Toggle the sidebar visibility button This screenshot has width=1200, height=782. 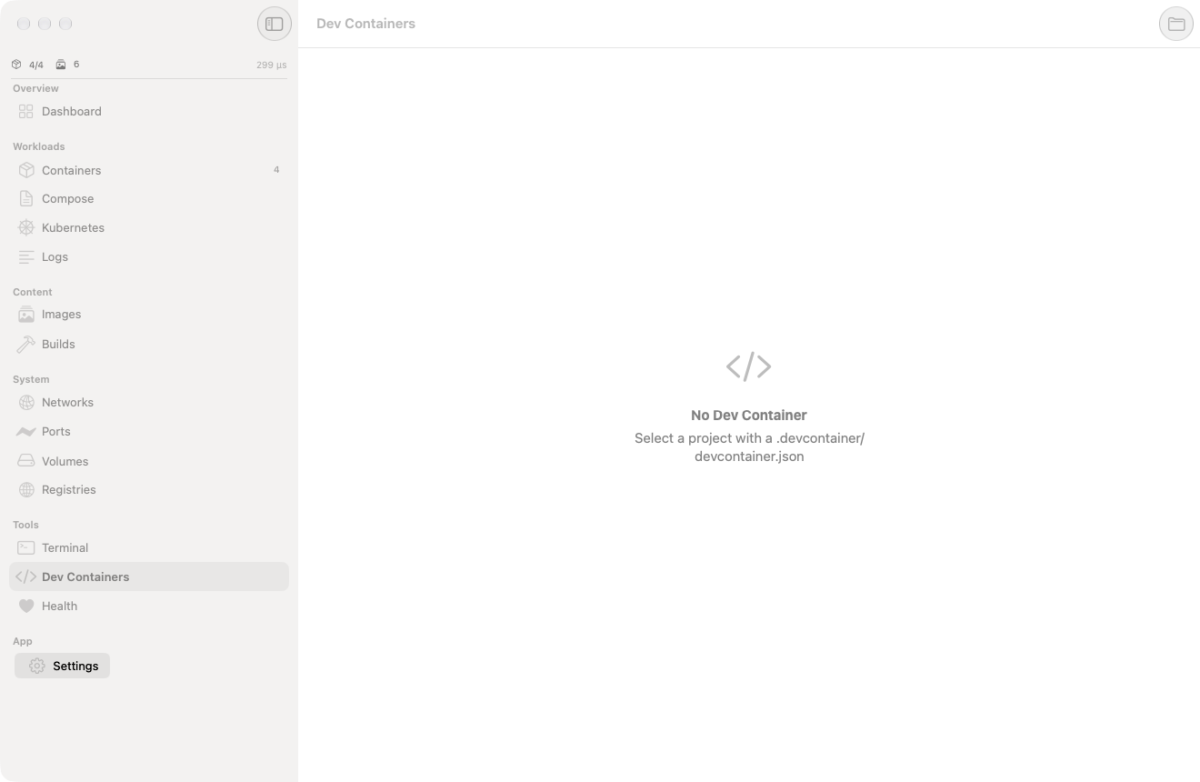pyautogui.click(x=275, y=24)
